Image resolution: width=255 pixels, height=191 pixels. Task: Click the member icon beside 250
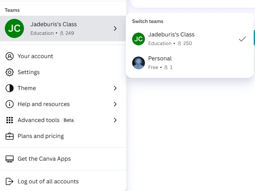point(179,43)
